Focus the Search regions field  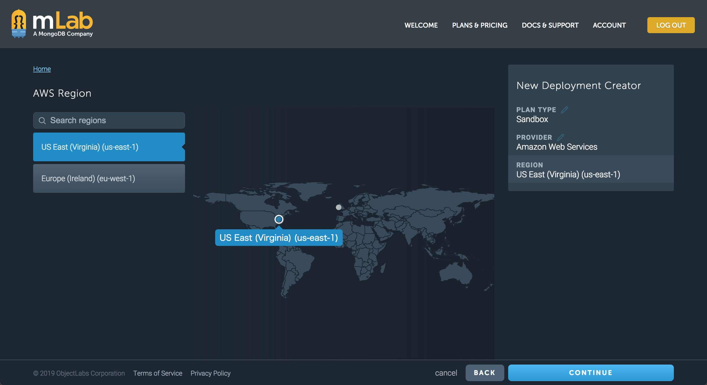(109, 120)
